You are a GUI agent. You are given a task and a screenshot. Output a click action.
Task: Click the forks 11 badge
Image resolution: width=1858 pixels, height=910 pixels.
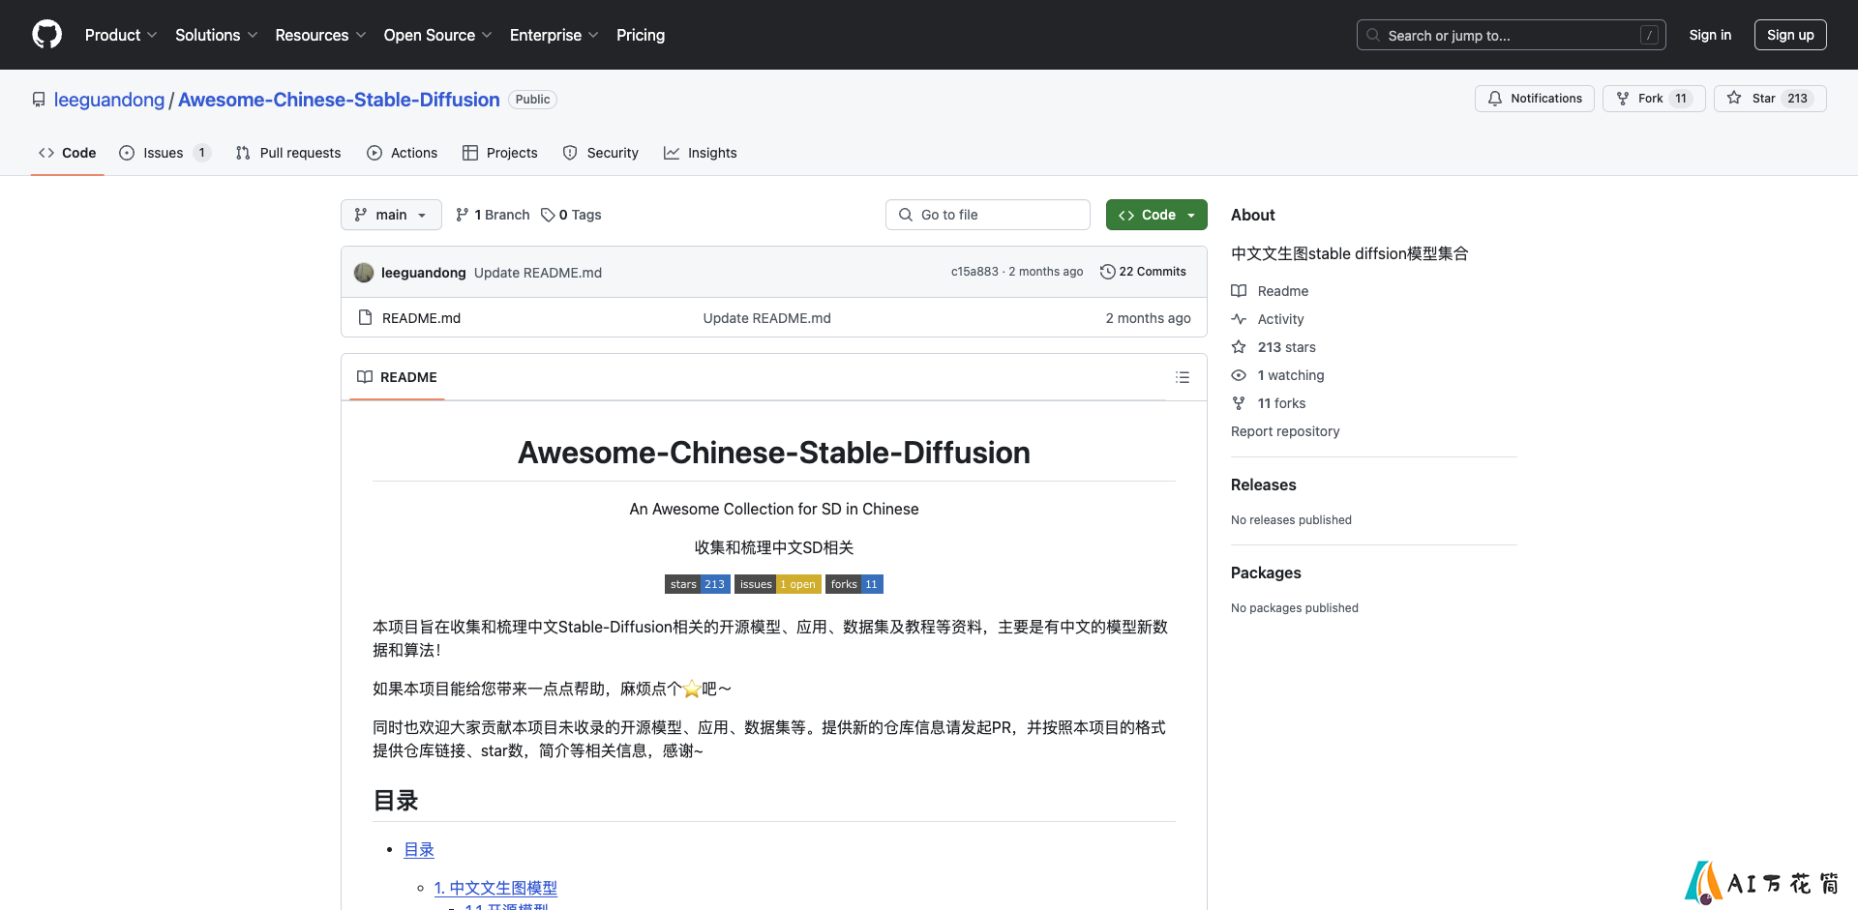tap(854, 584)
